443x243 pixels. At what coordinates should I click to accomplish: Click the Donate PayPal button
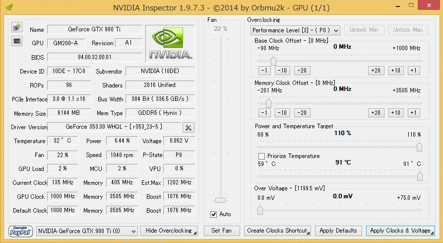click(x=20, y=231)
